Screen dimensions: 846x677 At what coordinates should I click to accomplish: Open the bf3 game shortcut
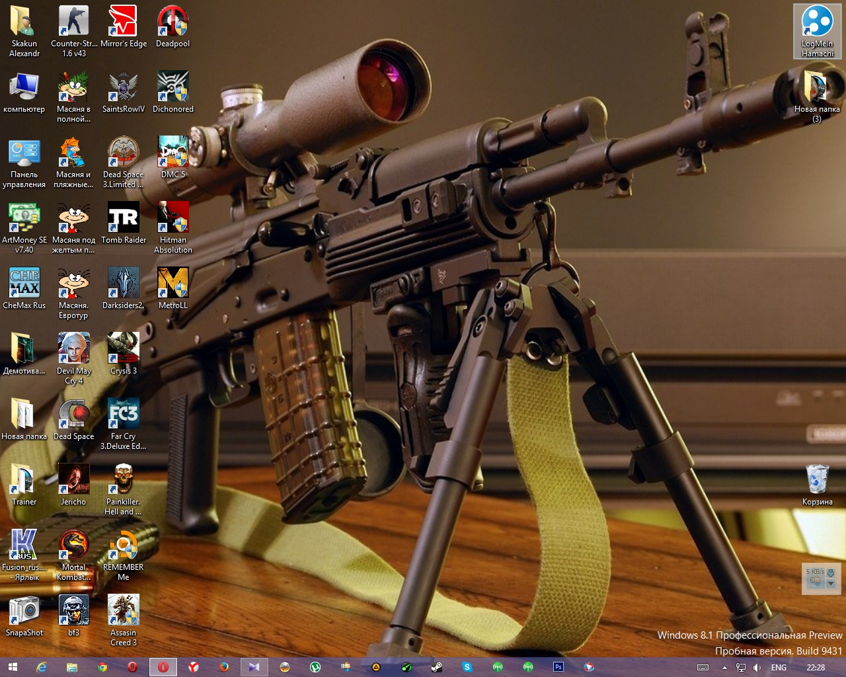click(74, 616)
